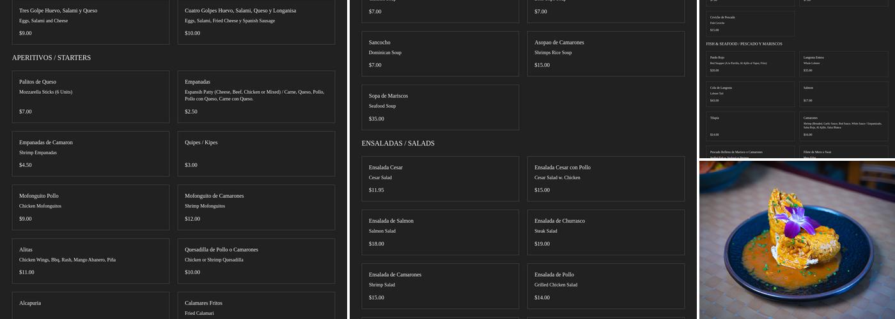The height and width of the screenshot is (319, 895).
Task: Click the Aperitivos / Starters section heading
Action: (x=51, y=58)
